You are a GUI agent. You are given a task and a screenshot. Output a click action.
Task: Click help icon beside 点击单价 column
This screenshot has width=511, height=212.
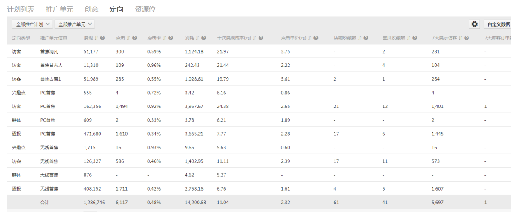(x=316, y=39)
